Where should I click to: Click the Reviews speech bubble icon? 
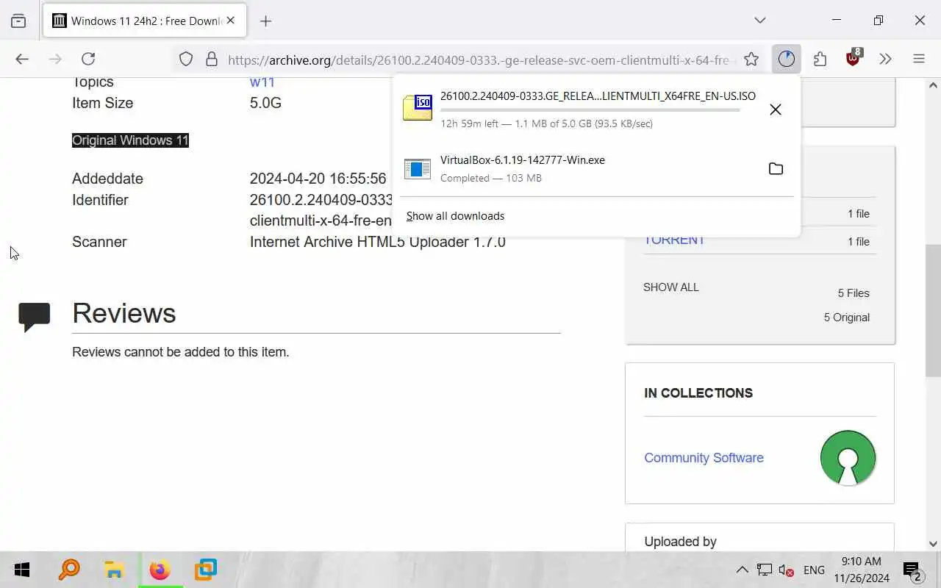point(34,317)
